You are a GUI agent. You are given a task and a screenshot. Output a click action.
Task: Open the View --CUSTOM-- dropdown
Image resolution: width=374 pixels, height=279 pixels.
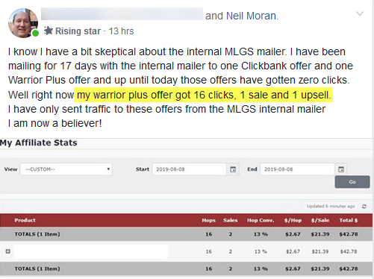tap(66, 169)
